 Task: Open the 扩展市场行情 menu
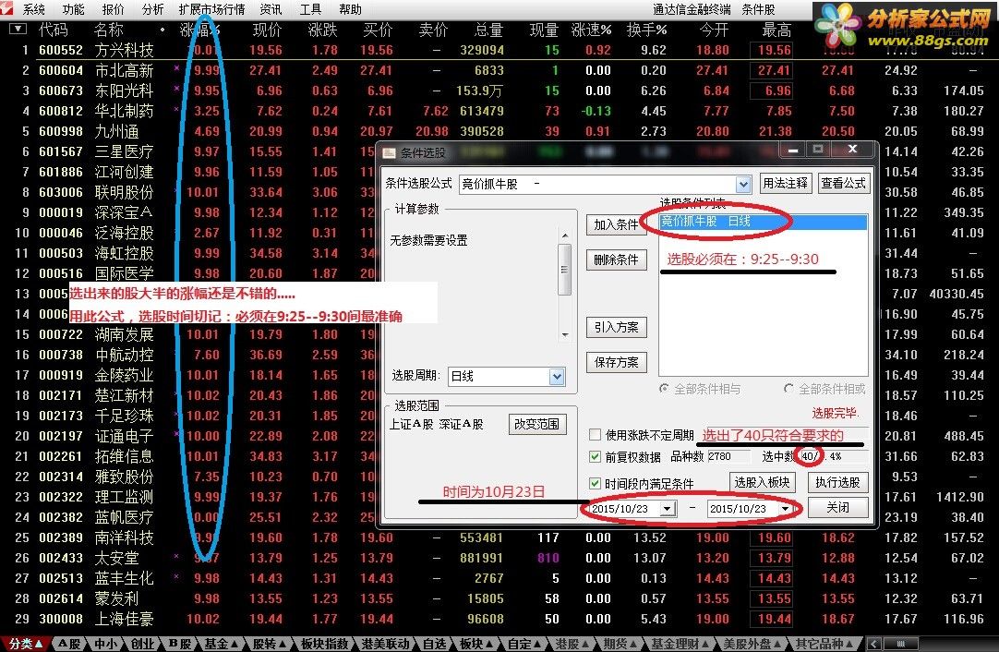pos(211,9)
